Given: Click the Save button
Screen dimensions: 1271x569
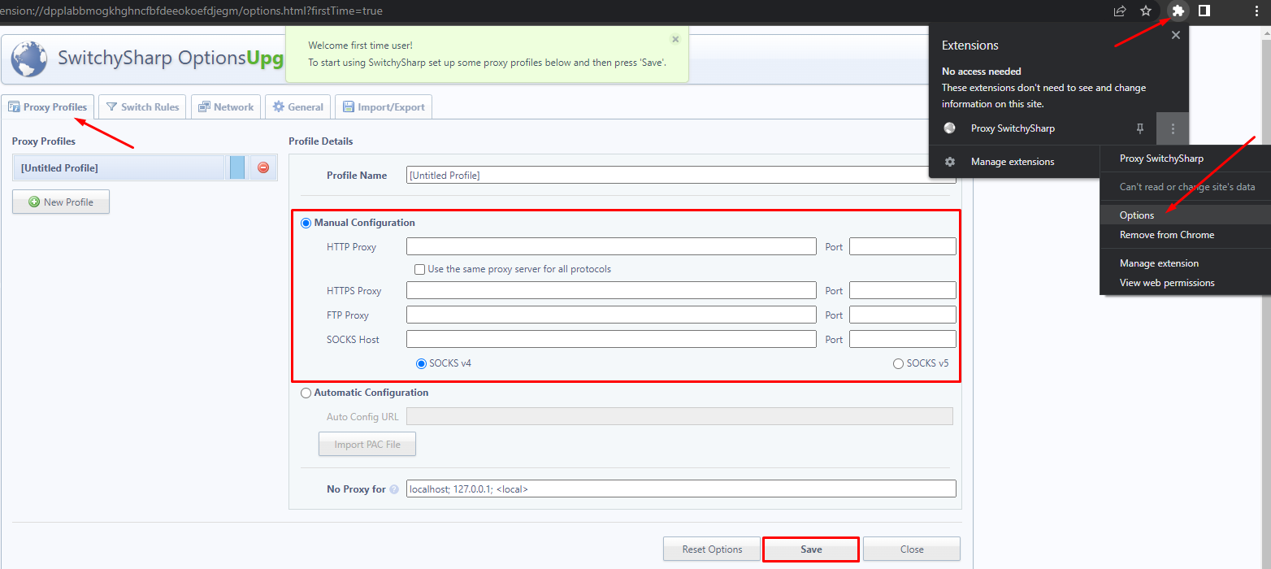Looking at the screenshot, I should point(811,549).
